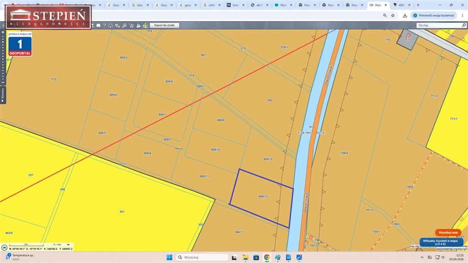Bookmark page with the star icon
This screenshot has width=468, height=263.
pyautogui.click(x=393, y=15)
